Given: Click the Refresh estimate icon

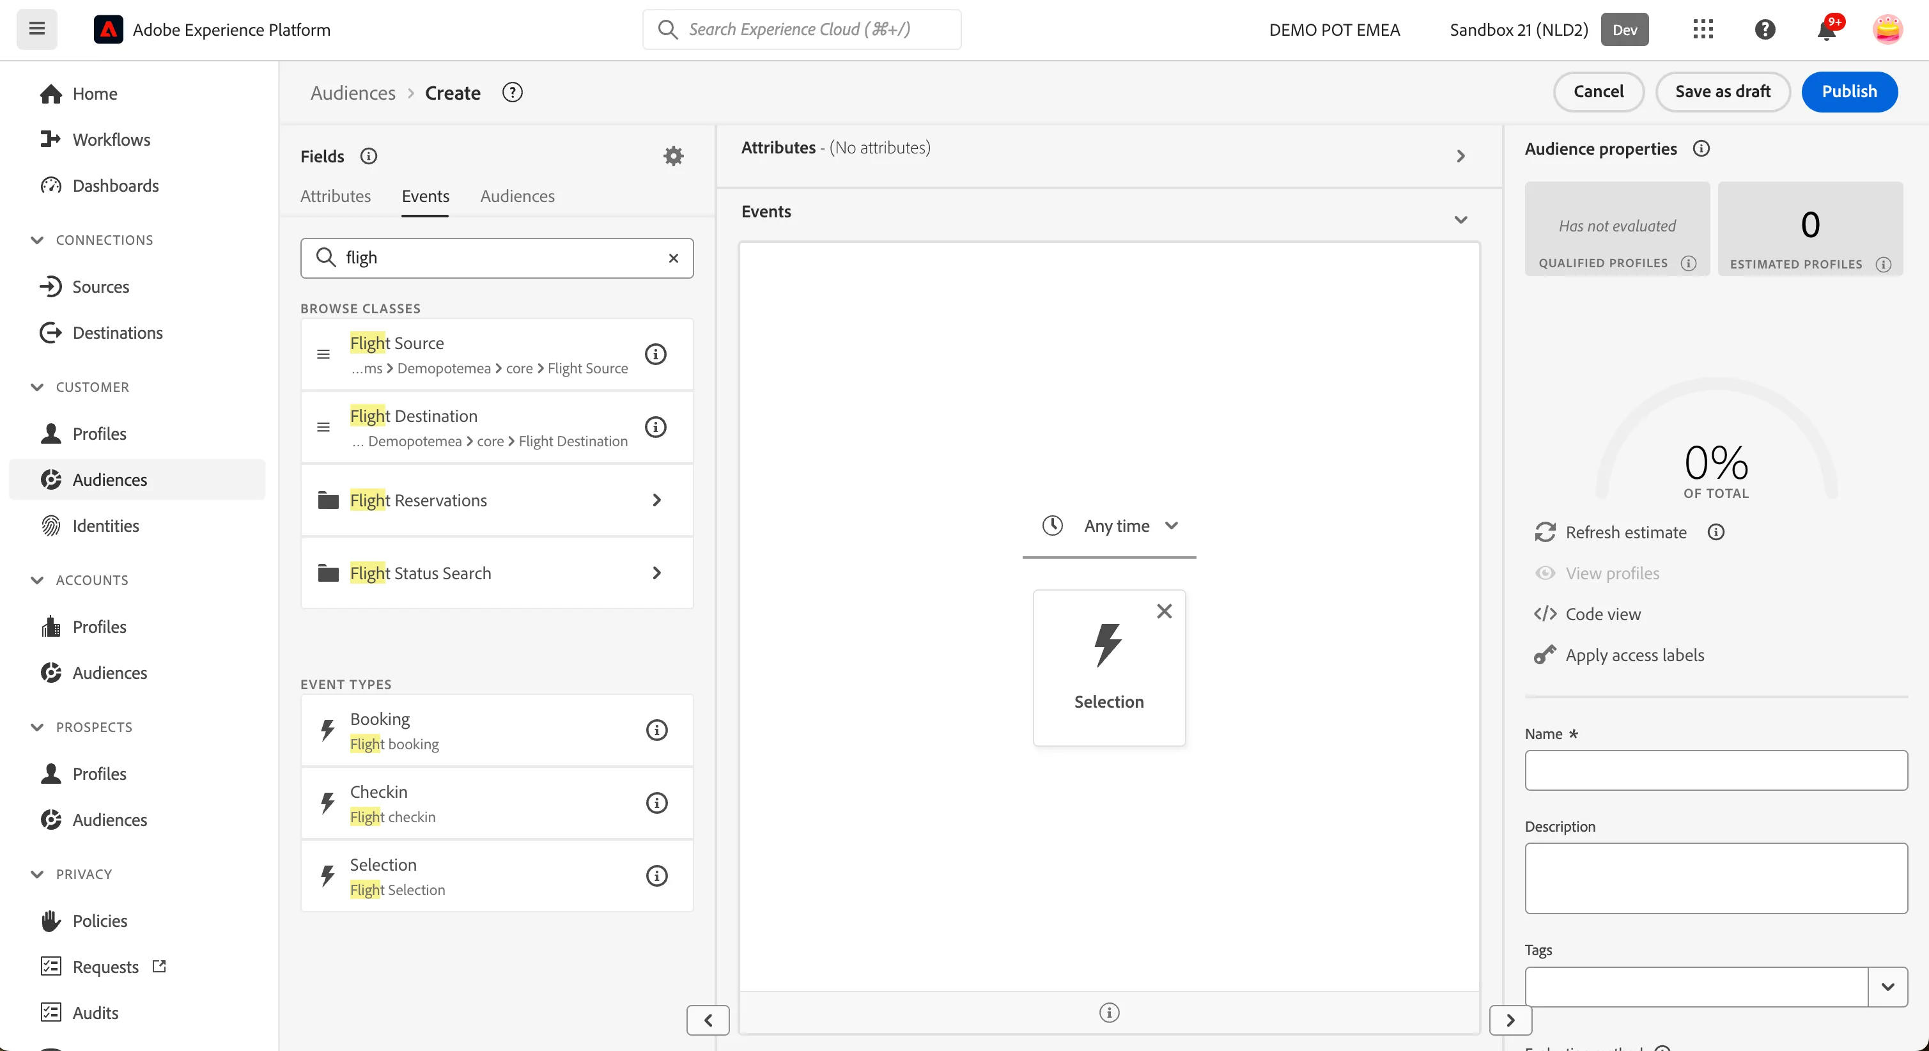Looking at the screenshot, I should click(x=1545, y=532).
